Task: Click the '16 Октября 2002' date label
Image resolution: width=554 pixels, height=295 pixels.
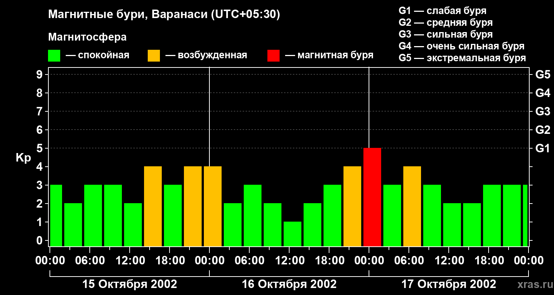Action: [x=289, y=284]
